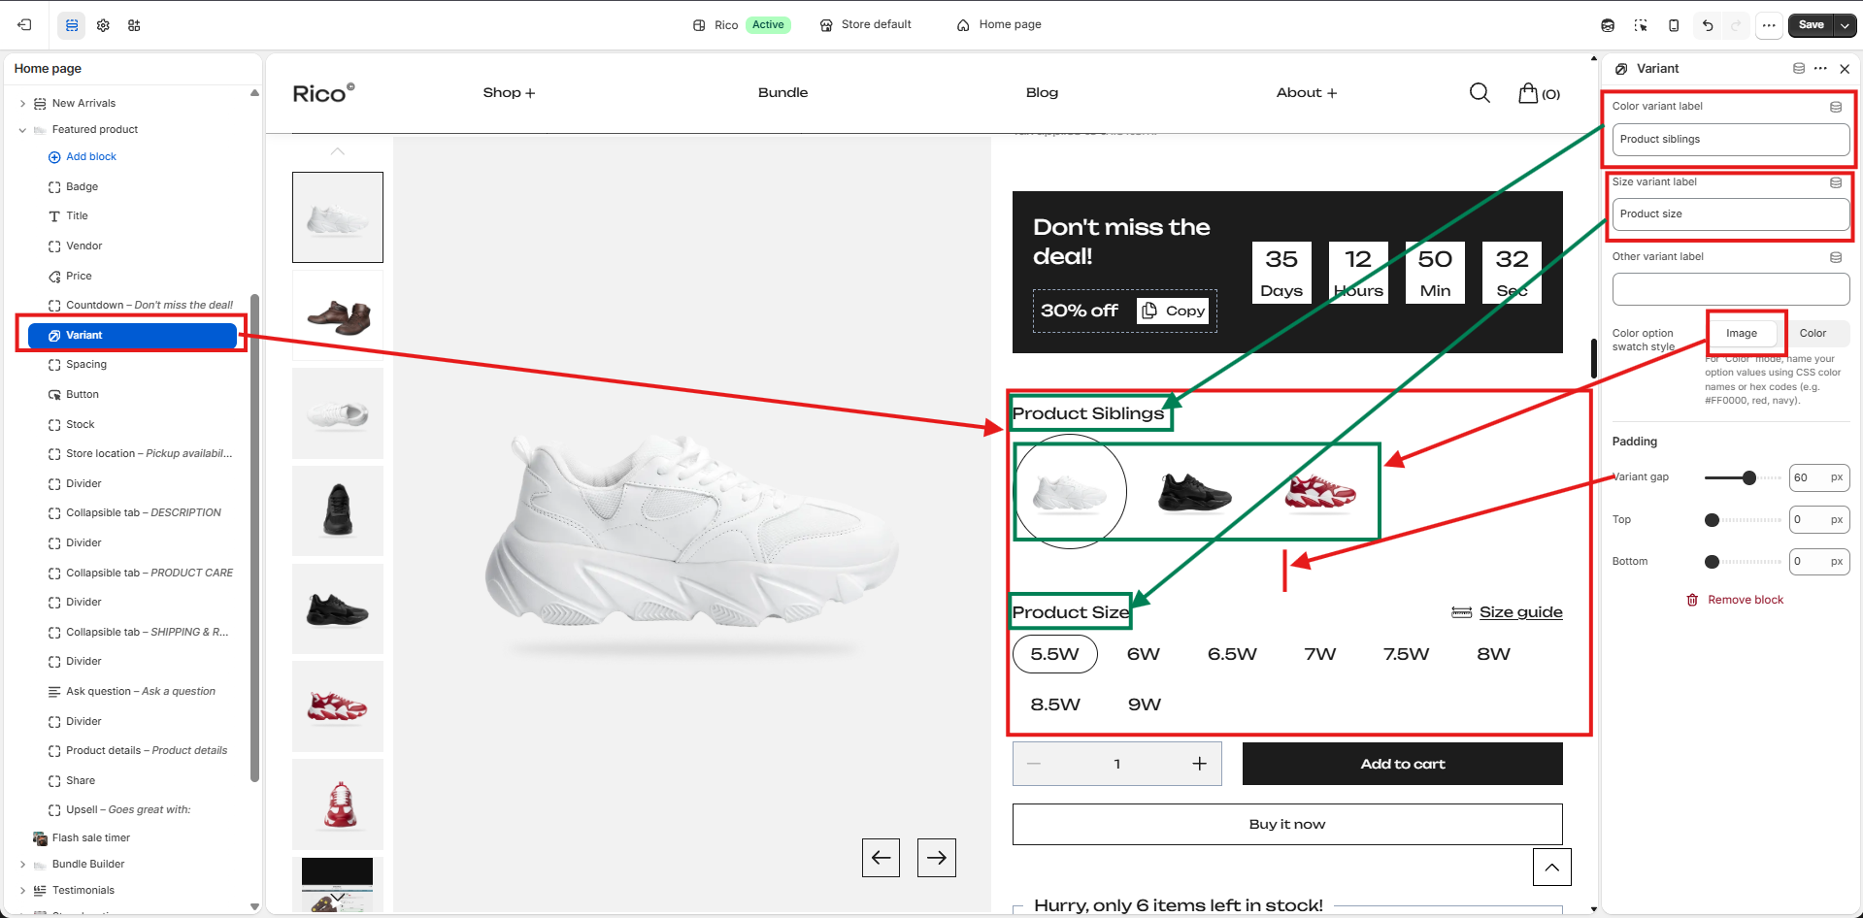Open the Save button dropdown arrow
This screenshot has width=1863, height=918.
1845,25
